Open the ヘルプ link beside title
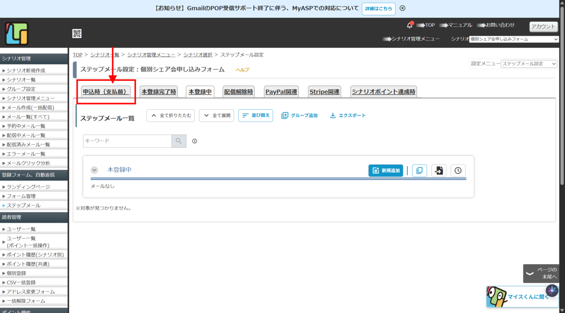 (242, 70)
